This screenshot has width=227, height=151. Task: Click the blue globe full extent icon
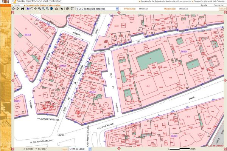[x=51, y=9]
